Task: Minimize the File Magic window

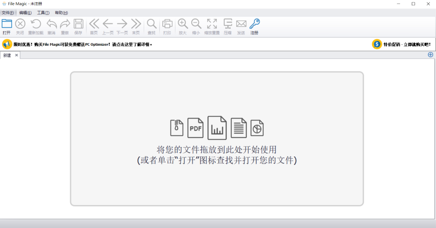Action: pyautogui.click(x=398, y=4)
